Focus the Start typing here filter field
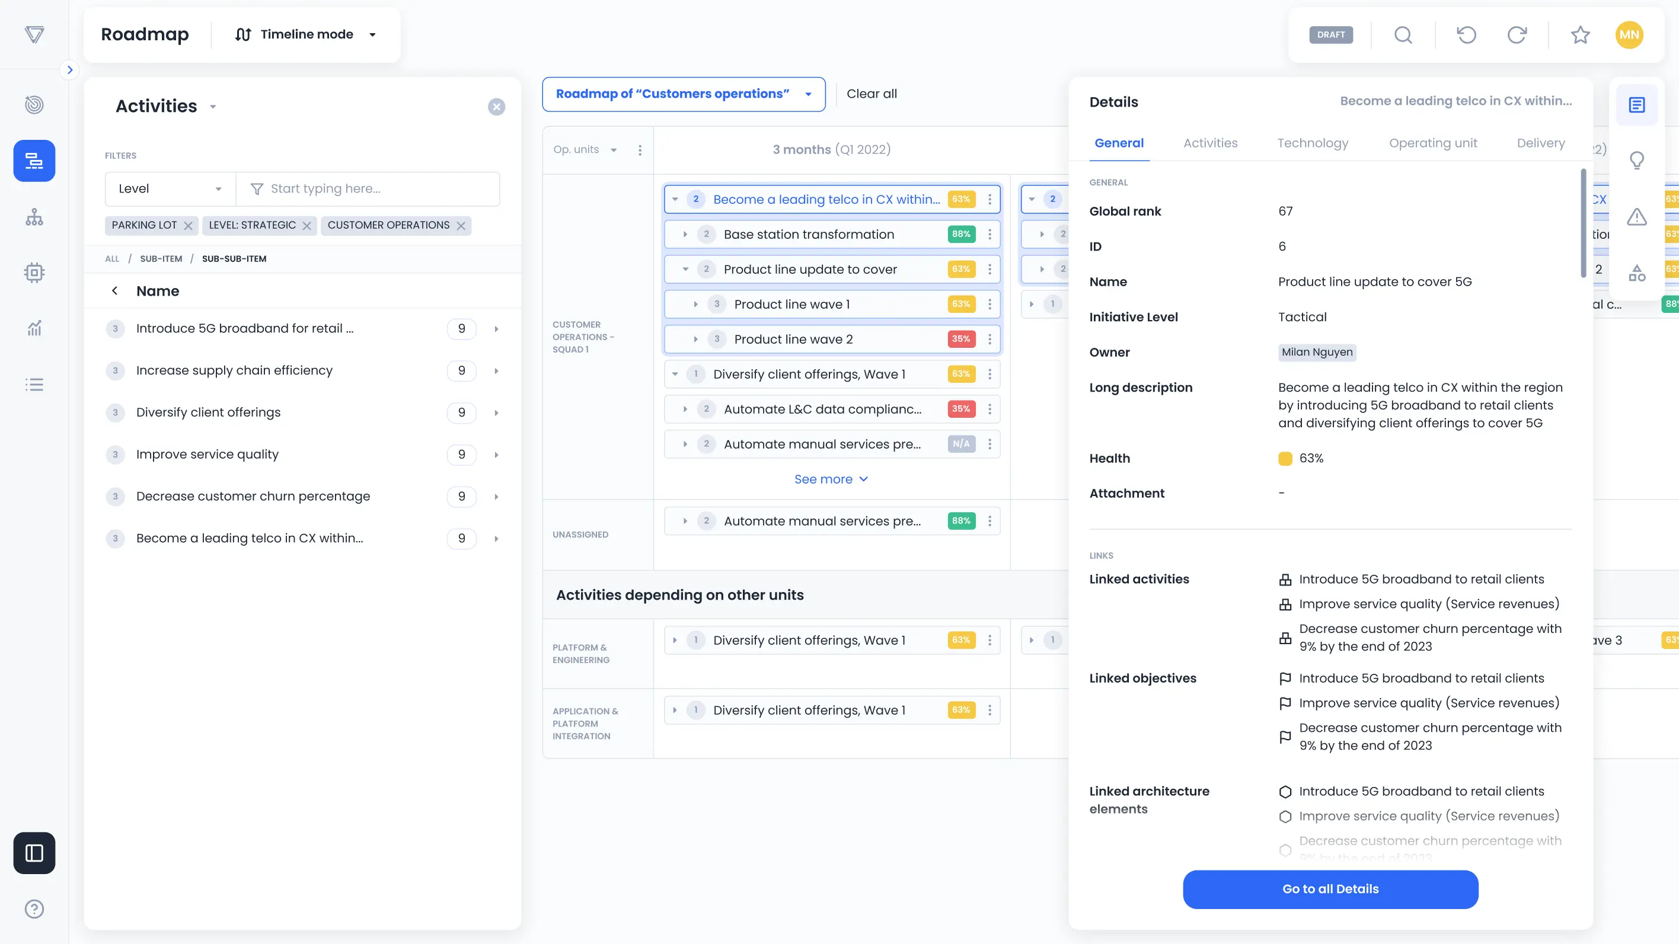This screenshot has width=1679, height=944. (x=368, y=189)
